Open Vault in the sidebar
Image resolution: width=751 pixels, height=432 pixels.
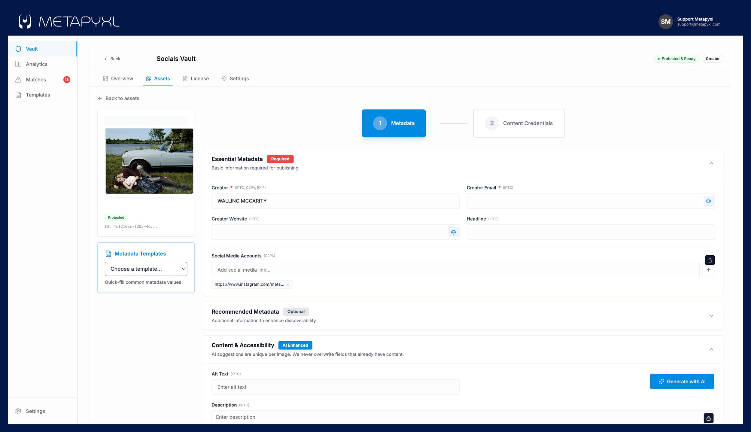[42, 49]
